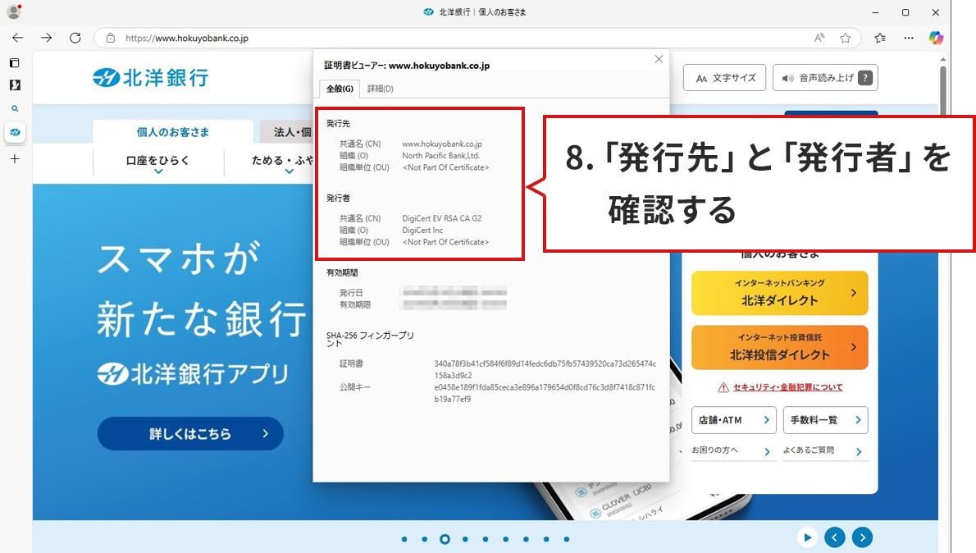Expand the 口座をひらく menu

[x=158, y=163]
